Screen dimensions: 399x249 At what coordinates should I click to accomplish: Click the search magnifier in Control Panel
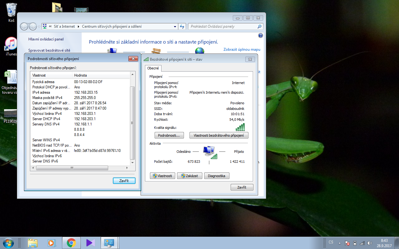coord(259,26)
